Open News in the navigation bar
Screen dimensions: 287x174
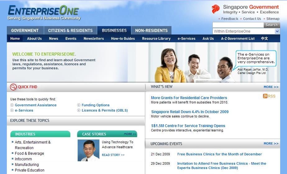tap(53, 39)
